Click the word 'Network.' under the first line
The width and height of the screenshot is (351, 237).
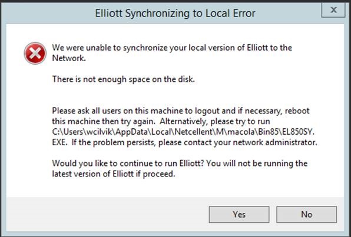(x=69, y=58)
